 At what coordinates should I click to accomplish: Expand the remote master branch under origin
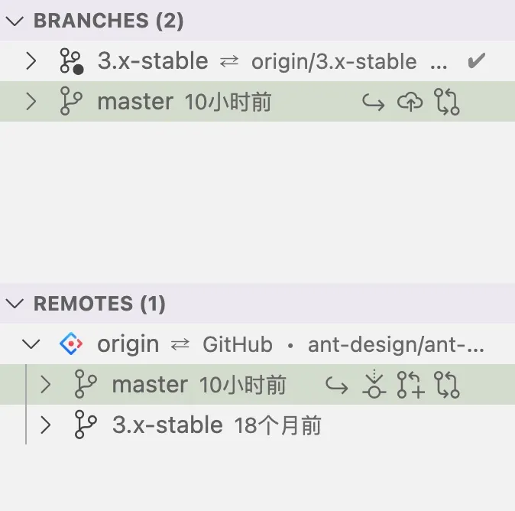tap(46, 385)
